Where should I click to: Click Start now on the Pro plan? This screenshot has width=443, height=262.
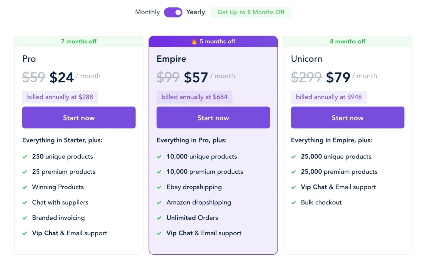pos(79,117)
